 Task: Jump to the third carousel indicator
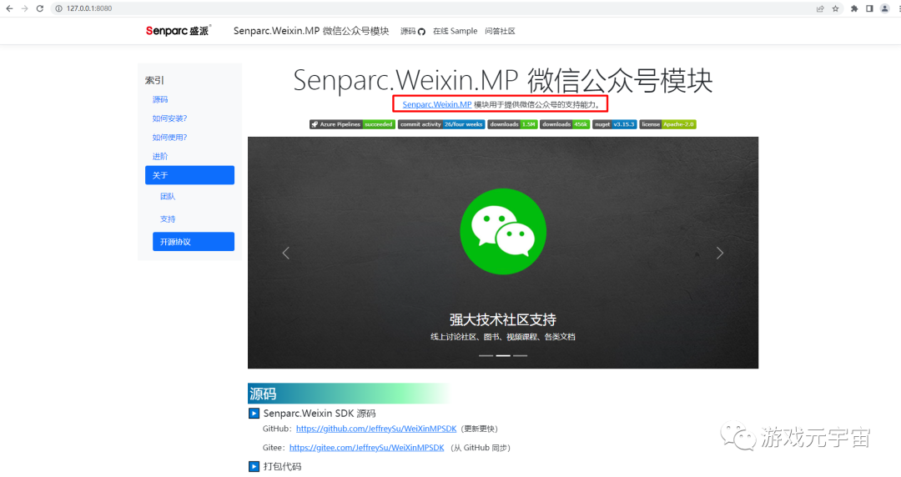(x=521, y=356)
